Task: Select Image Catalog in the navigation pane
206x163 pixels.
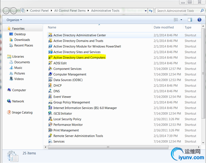Action: click(x=22, y=112)
